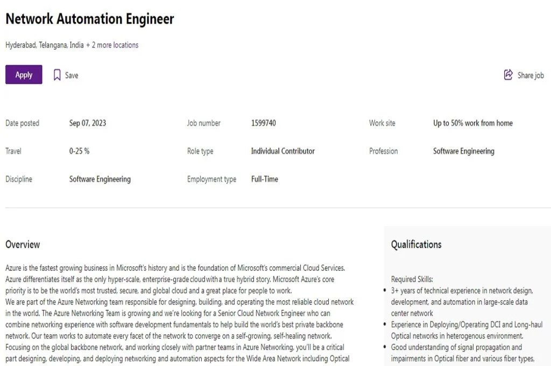
Task: Click the Full-Time employment type value
Action: pyautogui.click(x=265, y=179)
